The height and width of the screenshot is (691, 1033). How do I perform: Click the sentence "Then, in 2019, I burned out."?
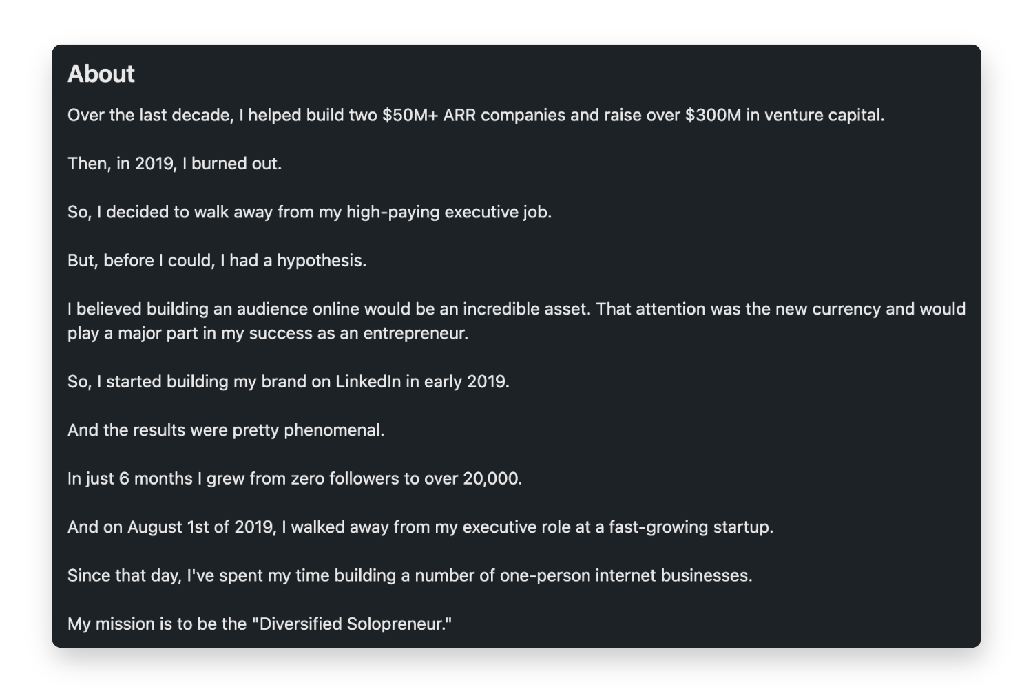(x=175, y=164)
